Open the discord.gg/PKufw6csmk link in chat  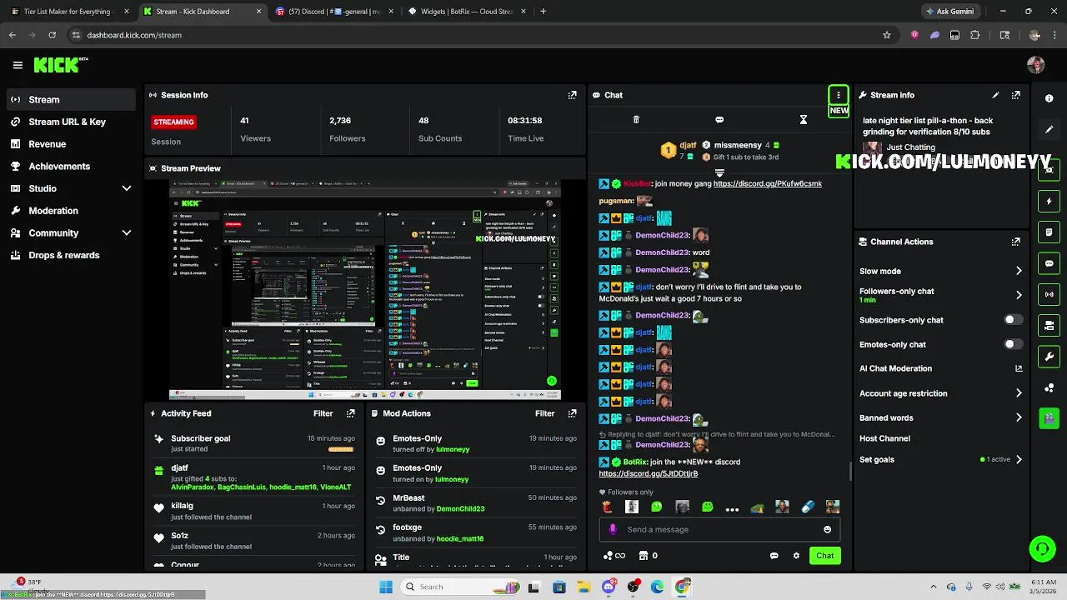(x=768, y=183)
